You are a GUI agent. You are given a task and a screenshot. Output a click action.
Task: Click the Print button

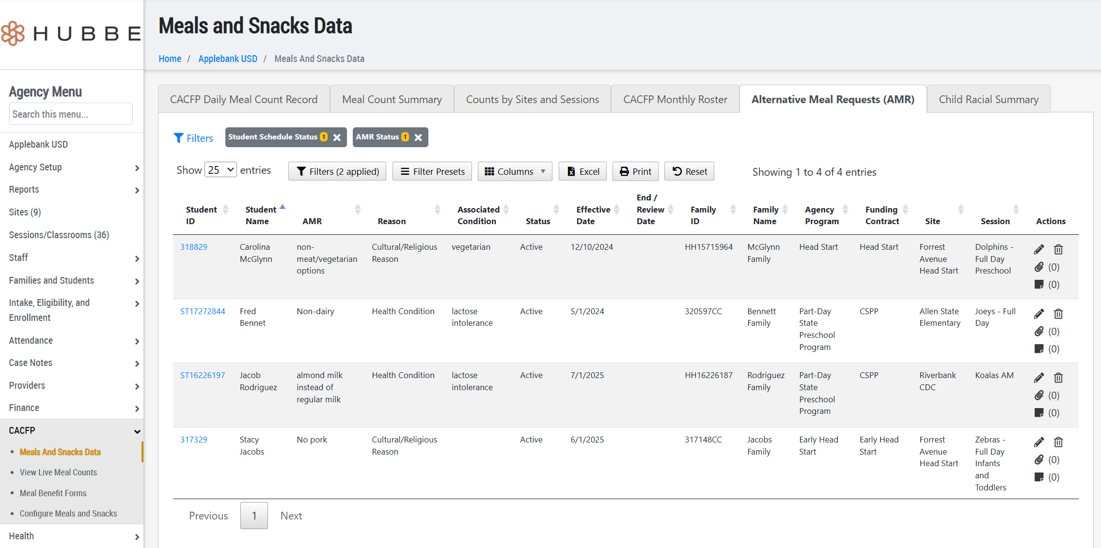(x=635, y=171)
